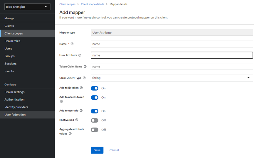254x158 pixels.
Task: Follow the Client scope details breadcrumb link
Action: pyautogui.click(x=92, y=4)
